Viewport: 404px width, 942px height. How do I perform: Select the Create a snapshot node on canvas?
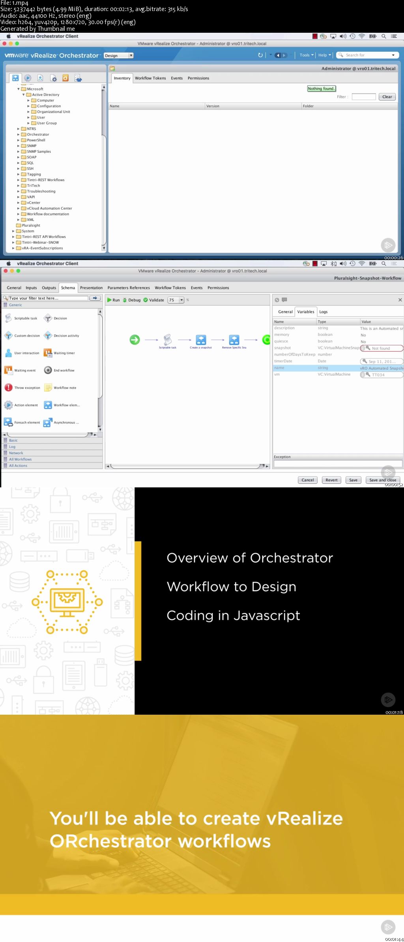coord(201,341)
